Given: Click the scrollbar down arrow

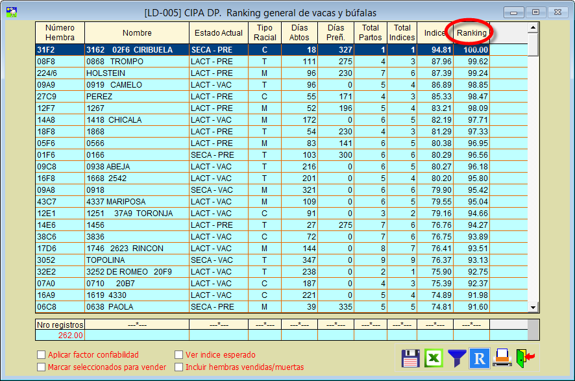Looking at the screenshot, I should [533, 307].
